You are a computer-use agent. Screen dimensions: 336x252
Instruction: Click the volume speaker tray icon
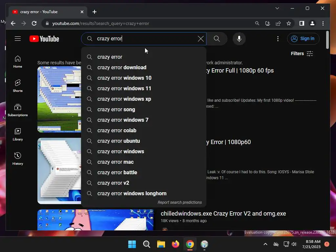click(x=294, y=244)
